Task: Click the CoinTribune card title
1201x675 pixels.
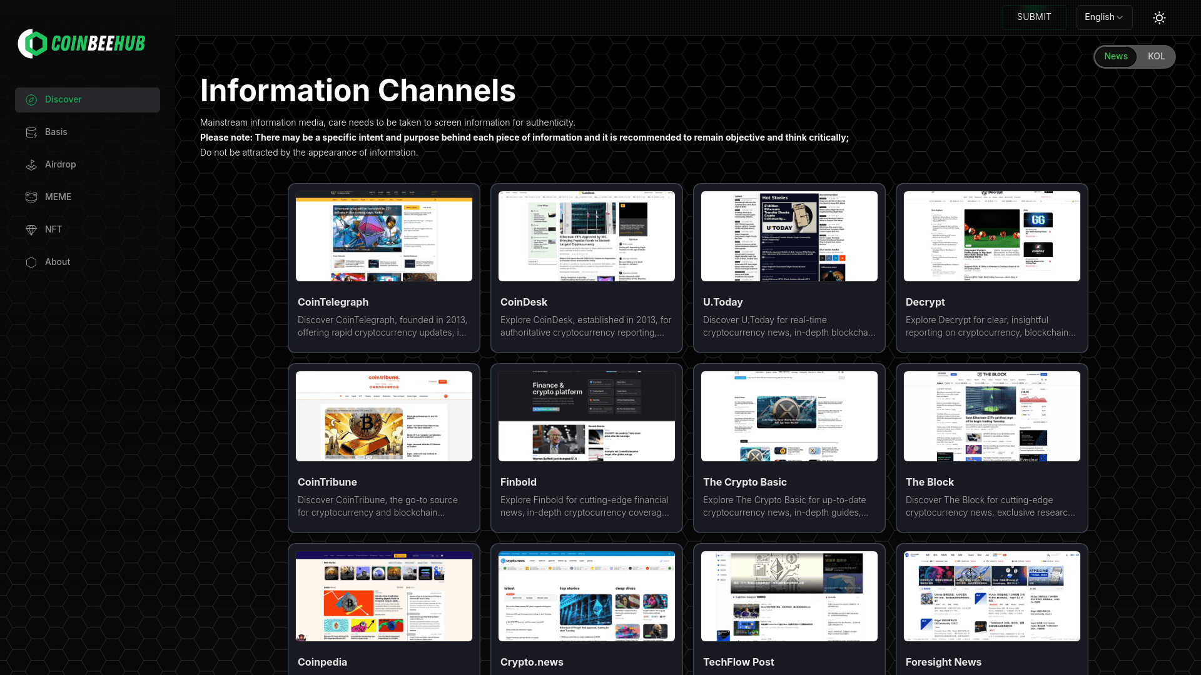Action: point(327,482)
